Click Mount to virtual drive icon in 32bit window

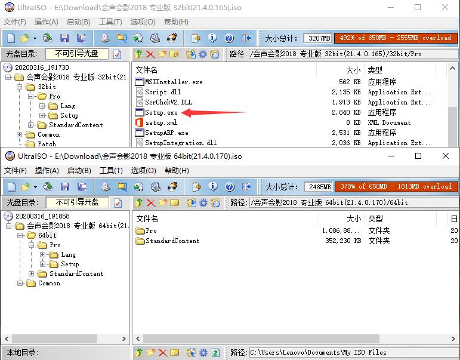pos(155,38)
